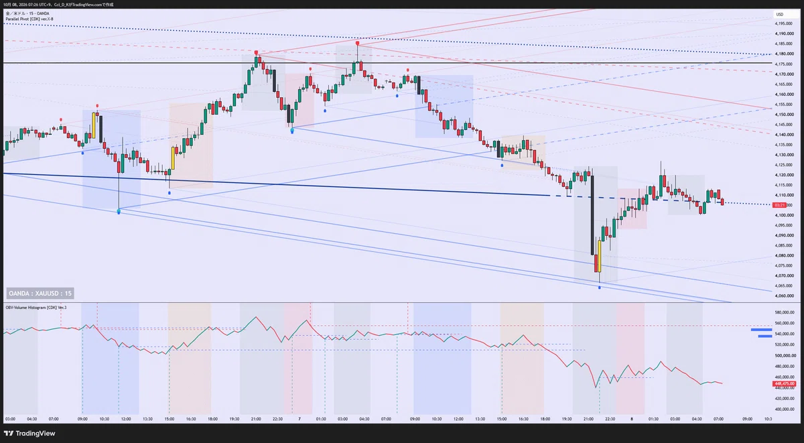The height and width of the screenshot is (443, 804).
Task: Click the 4,085.000 price axis value
Action: [785, 245]
